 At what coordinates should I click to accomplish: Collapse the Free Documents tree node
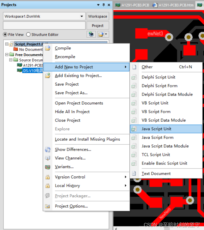[7, 55]
